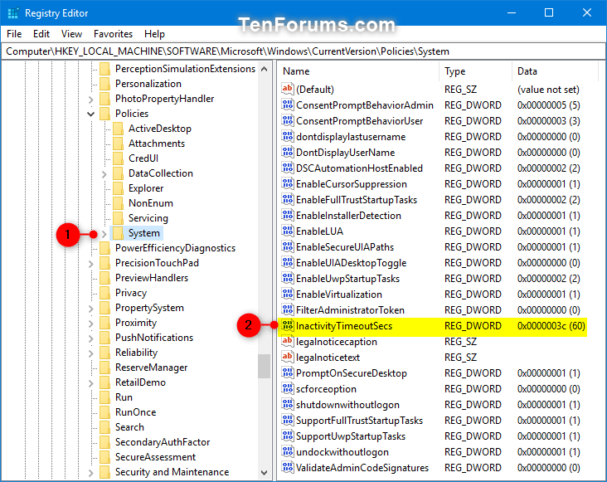Click the ConsentPromptBehaviorAdmin DWORD icon
The width and height of the screenshot is (607, 482).
coord(287,105)
